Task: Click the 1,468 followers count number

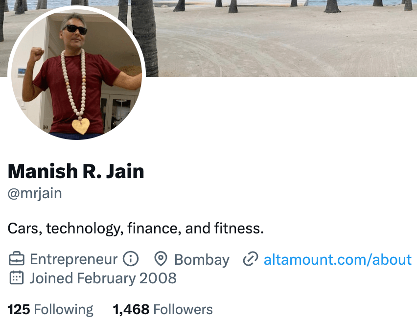Action: (x=131, y=310)
